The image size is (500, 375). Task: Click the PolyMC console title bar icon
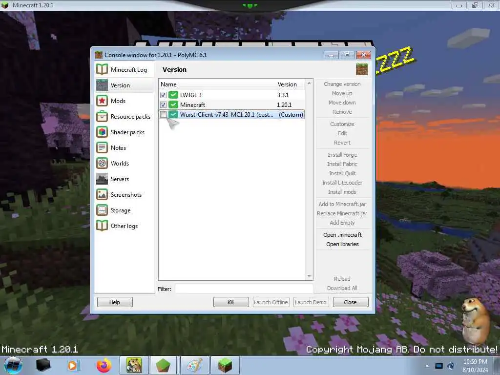pyautogui.click(x=99, y=55)
